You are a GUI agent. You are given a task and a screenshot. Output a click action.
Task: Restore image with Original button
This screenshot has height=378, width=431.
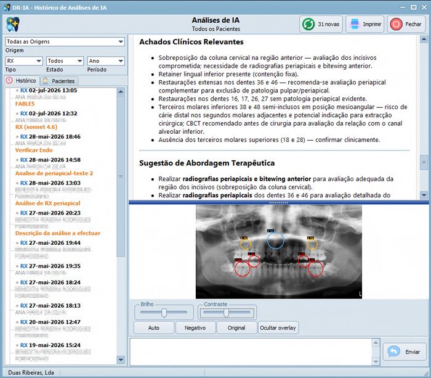(236, 327)
